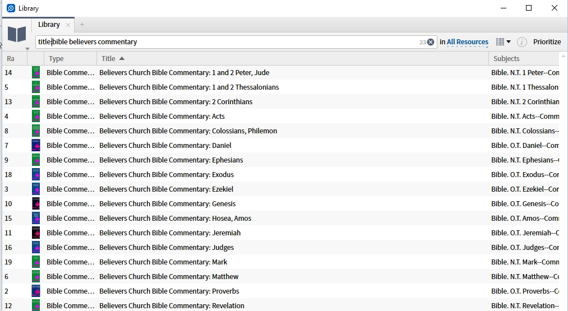Show resource information panel
568x311 pixels.
[521, 42]
